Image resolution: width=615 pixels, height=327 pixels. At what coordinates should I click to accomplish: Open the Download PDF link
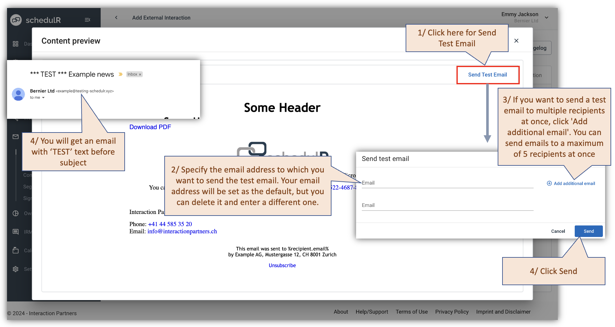tap(150, 127)
